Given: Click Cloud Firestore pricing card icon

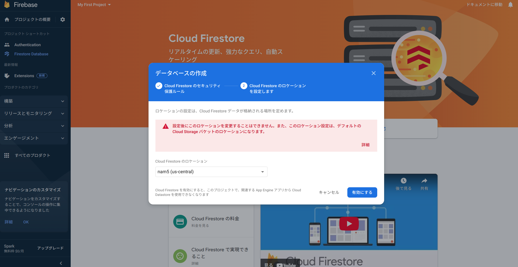Looking at the screenshot, I should coord(180,222).
